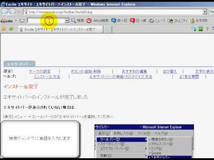Viewport: 214px width, 160px height.
Task: Click the magnifier 検索 search button
Action: 77,20
